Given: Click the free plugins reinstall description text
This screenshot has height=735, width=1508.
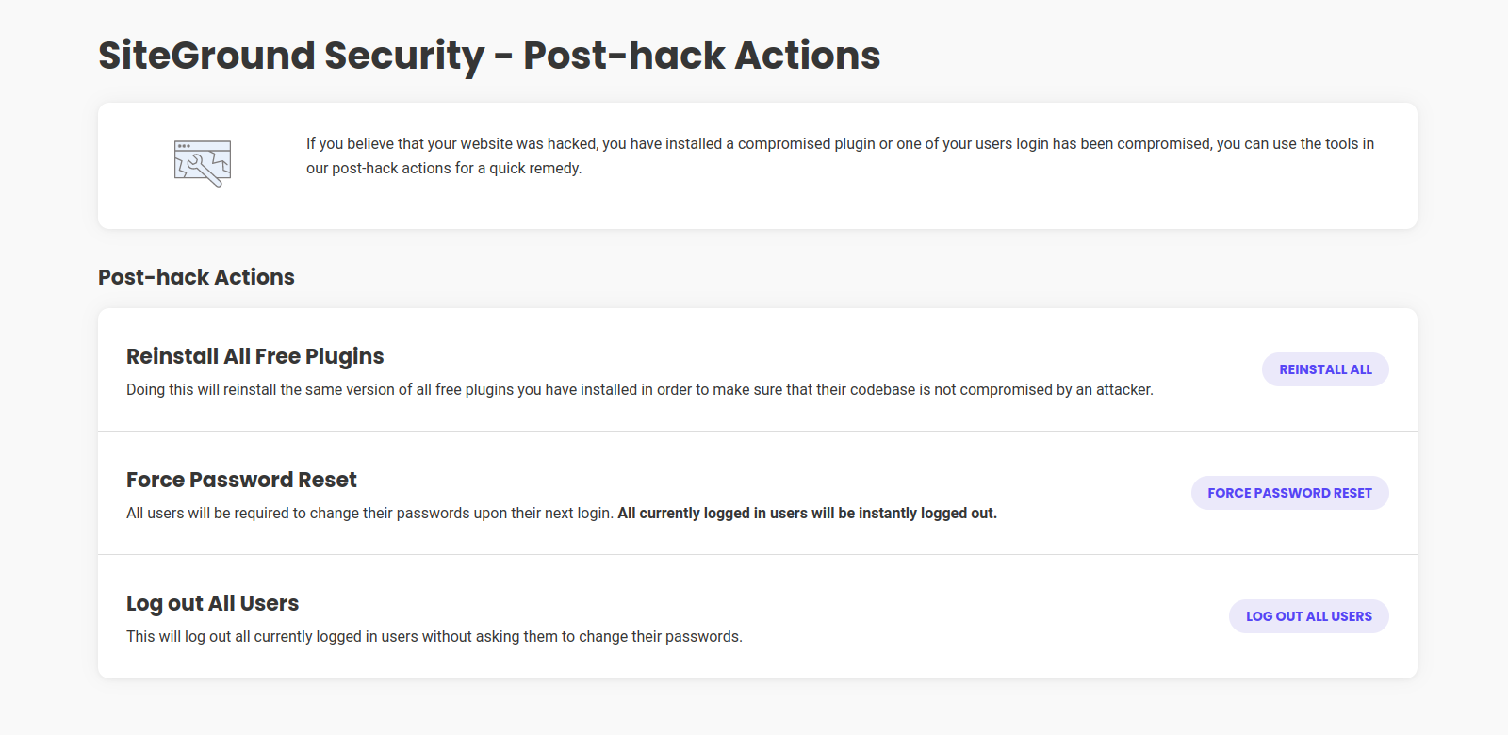Looking at the screenshot, I should [x=640, y=389].
